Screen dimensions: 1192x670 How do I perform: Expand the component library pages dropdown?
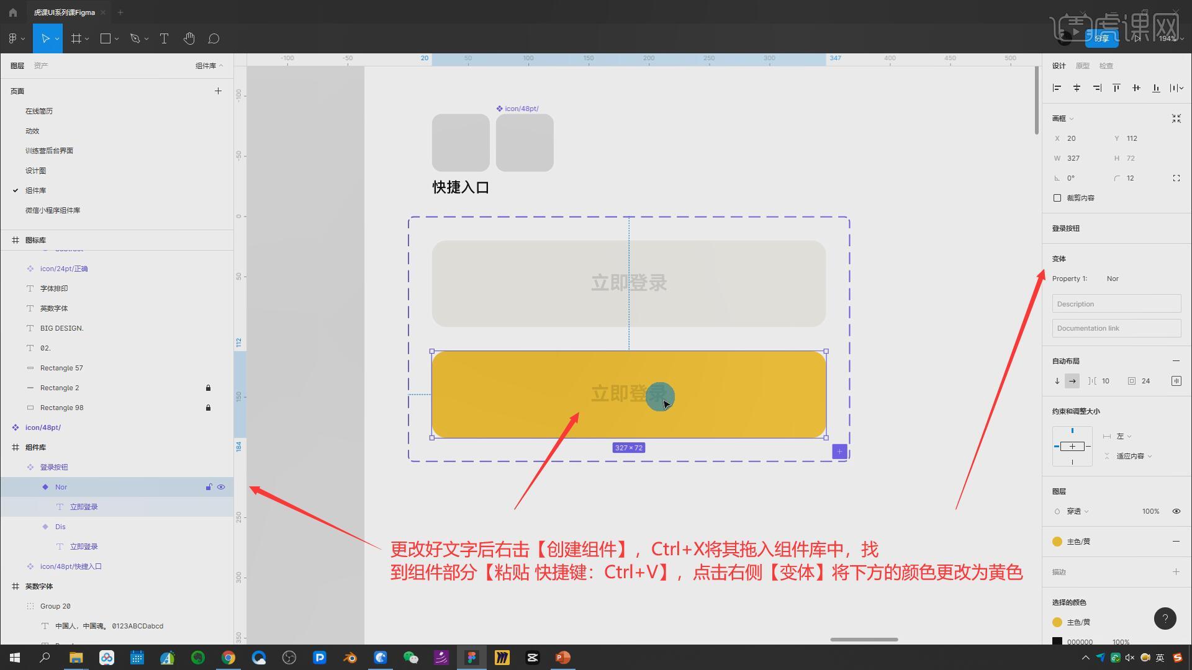pyautogui.click(x=209, y=66)
